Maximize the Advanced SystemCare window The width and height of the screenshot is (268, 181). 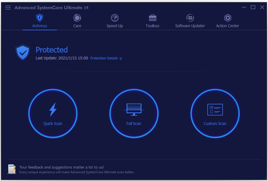[253, 7]
